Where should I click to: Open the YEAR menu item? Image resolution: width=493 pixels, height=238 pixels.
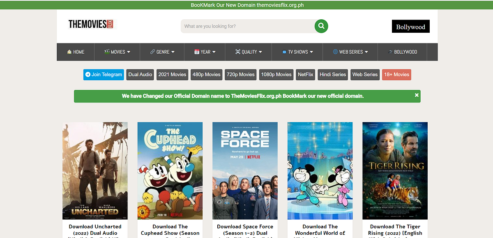pyautogui.click(x=205, y=52)
